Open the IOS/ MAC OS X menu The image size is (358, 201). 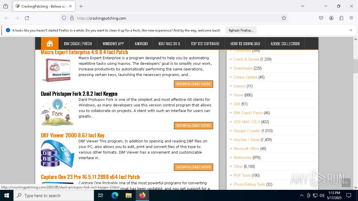tap(169, 44)
